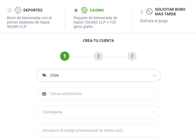The height and width of the screenshot is (140, 196).
Task: Click the Casino ferris wheel icon
Action: pos(84,10)
